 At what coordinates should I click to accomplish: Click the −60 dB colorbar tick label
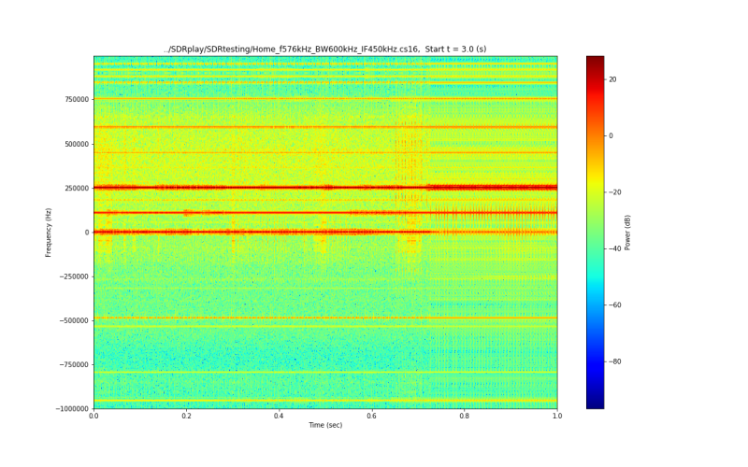[x=615, y=305]
